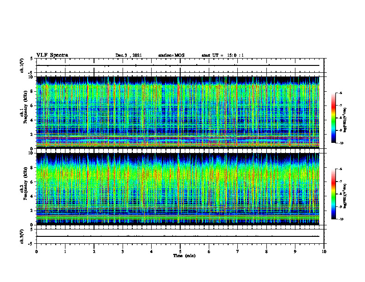365x282 pixels.
Task: Select upper colorbar log(PSD) unit label
Action: (346, 120)
